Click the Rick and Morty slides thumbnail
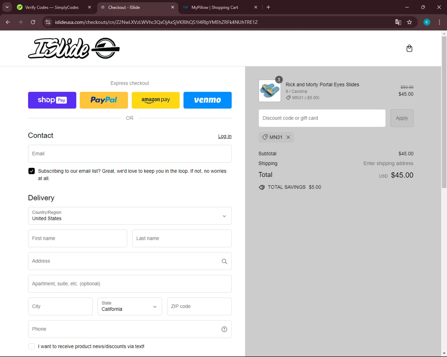The width and height of the screenshot is (447, 357). [270, 91]
